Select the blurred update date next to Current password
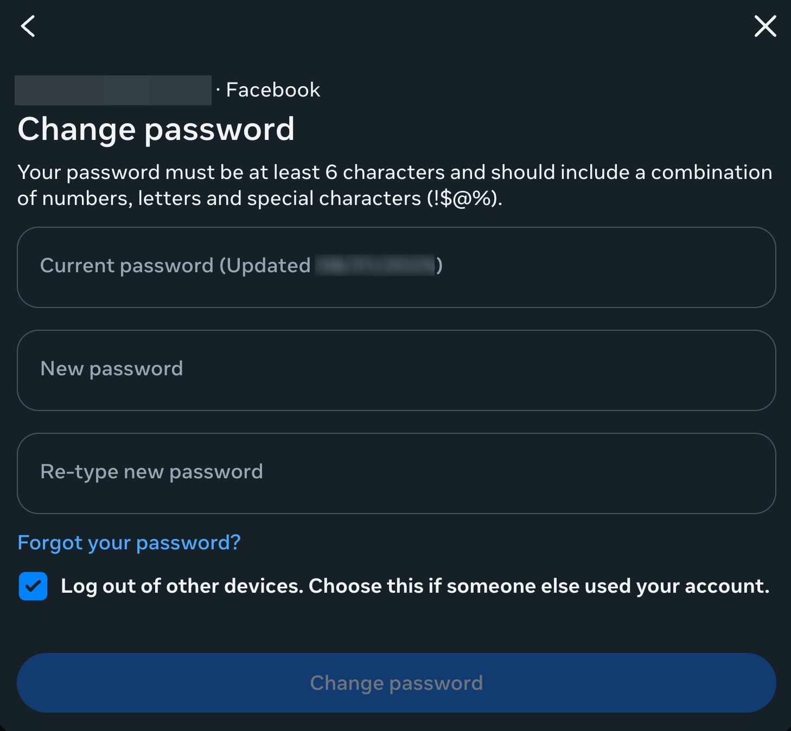 (374, 266)
